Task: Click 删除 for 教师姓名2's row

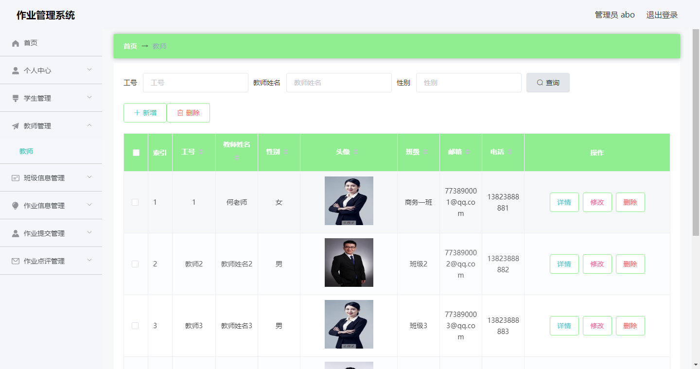Action: coord(630,264)
